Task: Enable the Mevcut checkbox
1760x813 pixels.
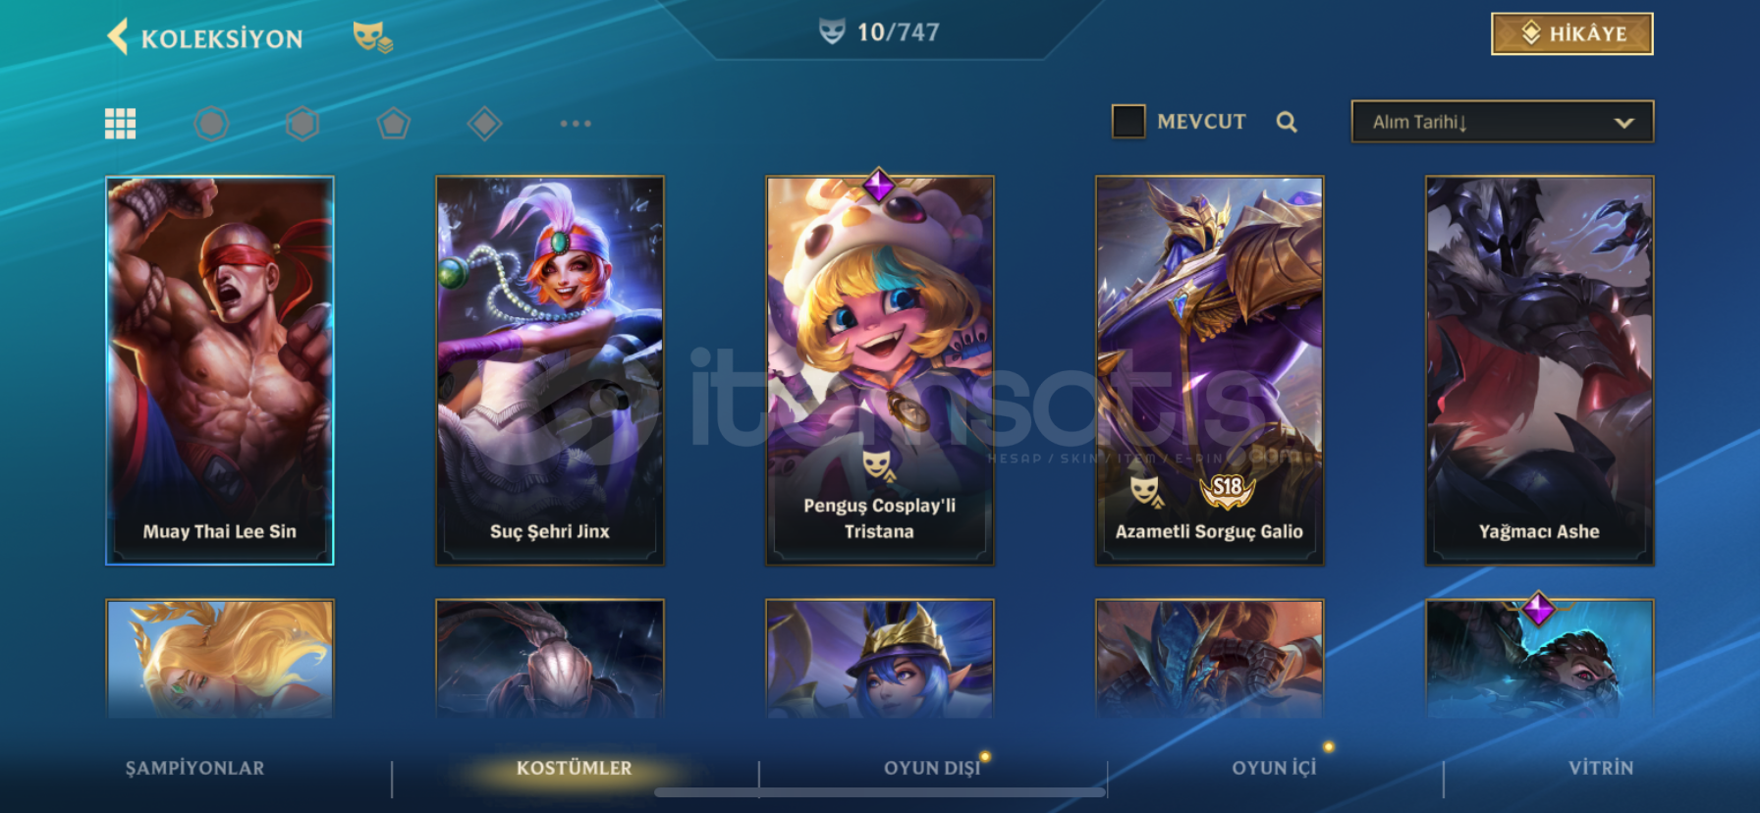Action: (x=1128, y=122)
